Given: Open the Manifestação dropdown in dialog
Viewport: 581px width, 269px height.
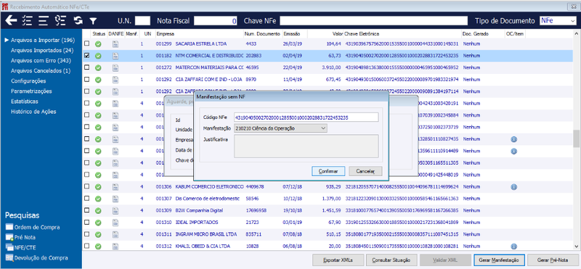Looking at the screenshot, I should tap(280, 128).
